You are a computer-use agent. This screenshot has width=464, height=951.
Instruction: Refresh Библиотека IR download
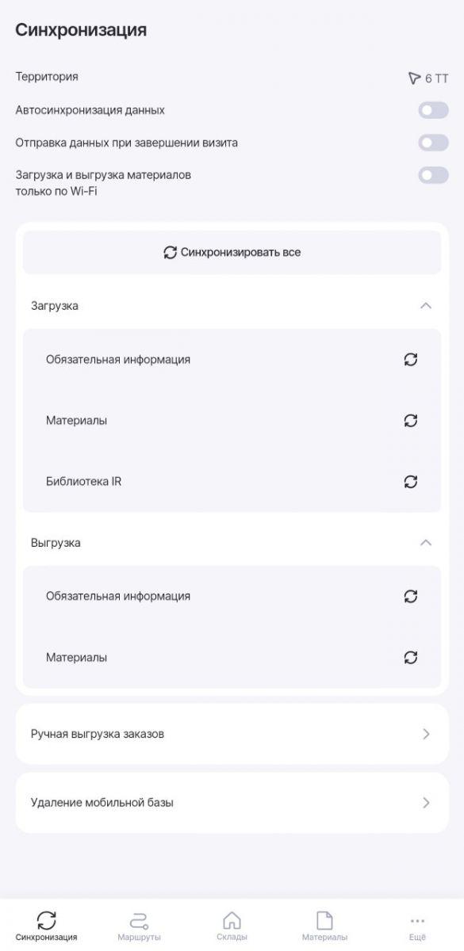click(410, 481)
